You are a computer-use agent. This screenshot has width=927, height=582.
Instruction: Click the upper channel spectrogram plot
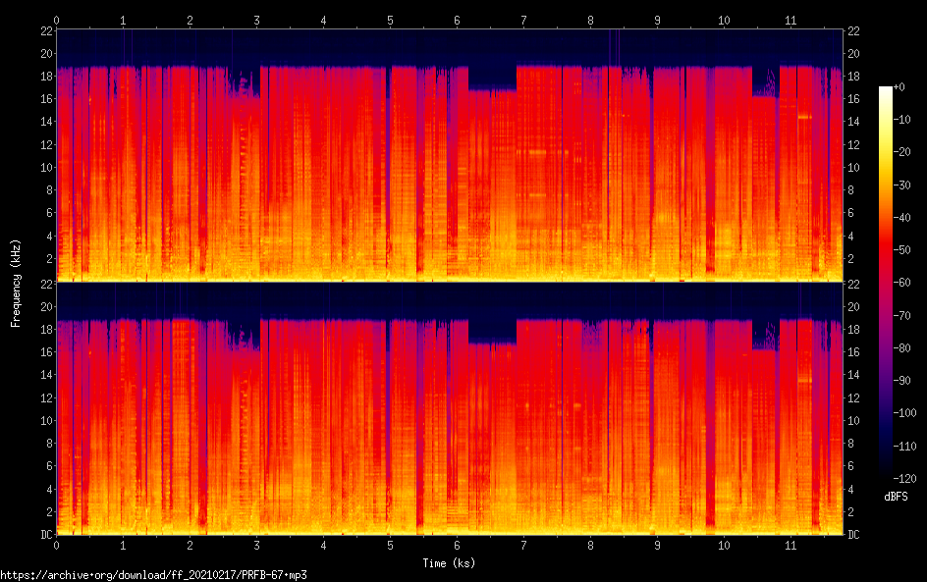[x=450, y=155]
